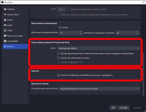Adjust Nombres de tentatives maximales stepper arrows
Image resolution: width=146 pixels, height=112 pixels.
tap(137, 33)
